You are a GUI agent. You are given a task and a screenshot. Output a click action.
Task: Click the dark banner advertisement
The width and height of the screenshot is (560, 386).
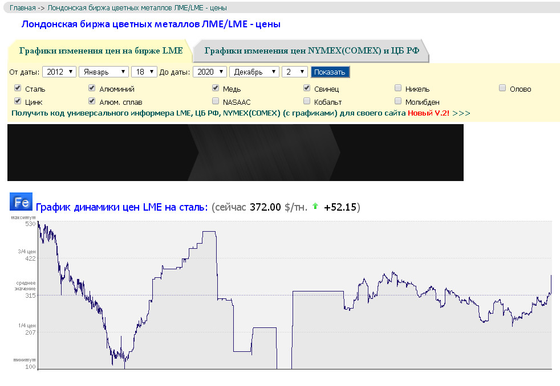click(235, 153)
